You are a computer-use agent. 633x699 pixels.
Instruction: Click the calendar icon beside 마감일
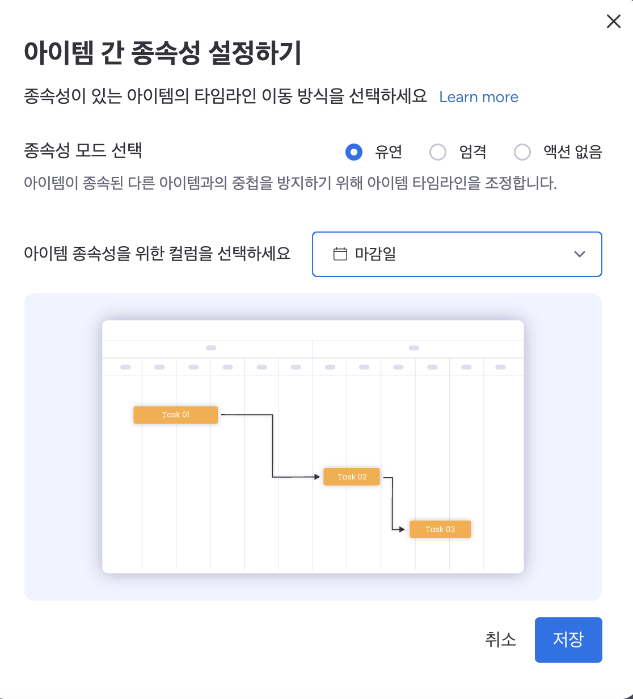pos(340,254)
